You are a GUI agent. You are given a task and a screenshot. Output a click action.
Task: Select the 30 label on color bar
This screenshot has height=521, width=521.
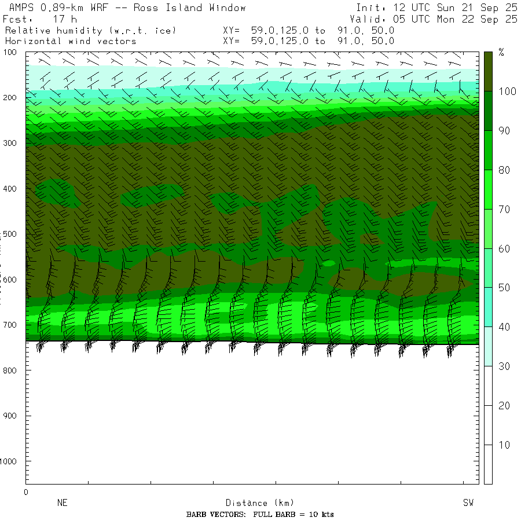coord(504,366)
